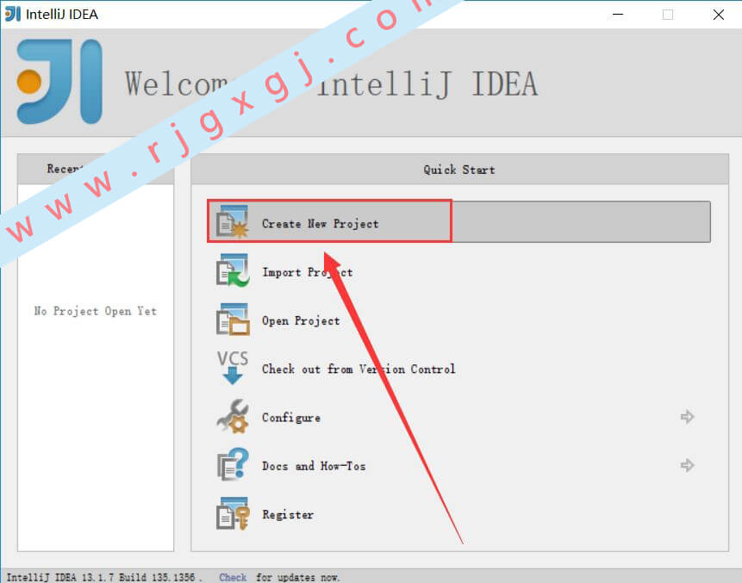Image resolution: width=742 pixels, height=583 pixels.
Task: Choose Check out from Version Control
Action: (x=359, y=369)
